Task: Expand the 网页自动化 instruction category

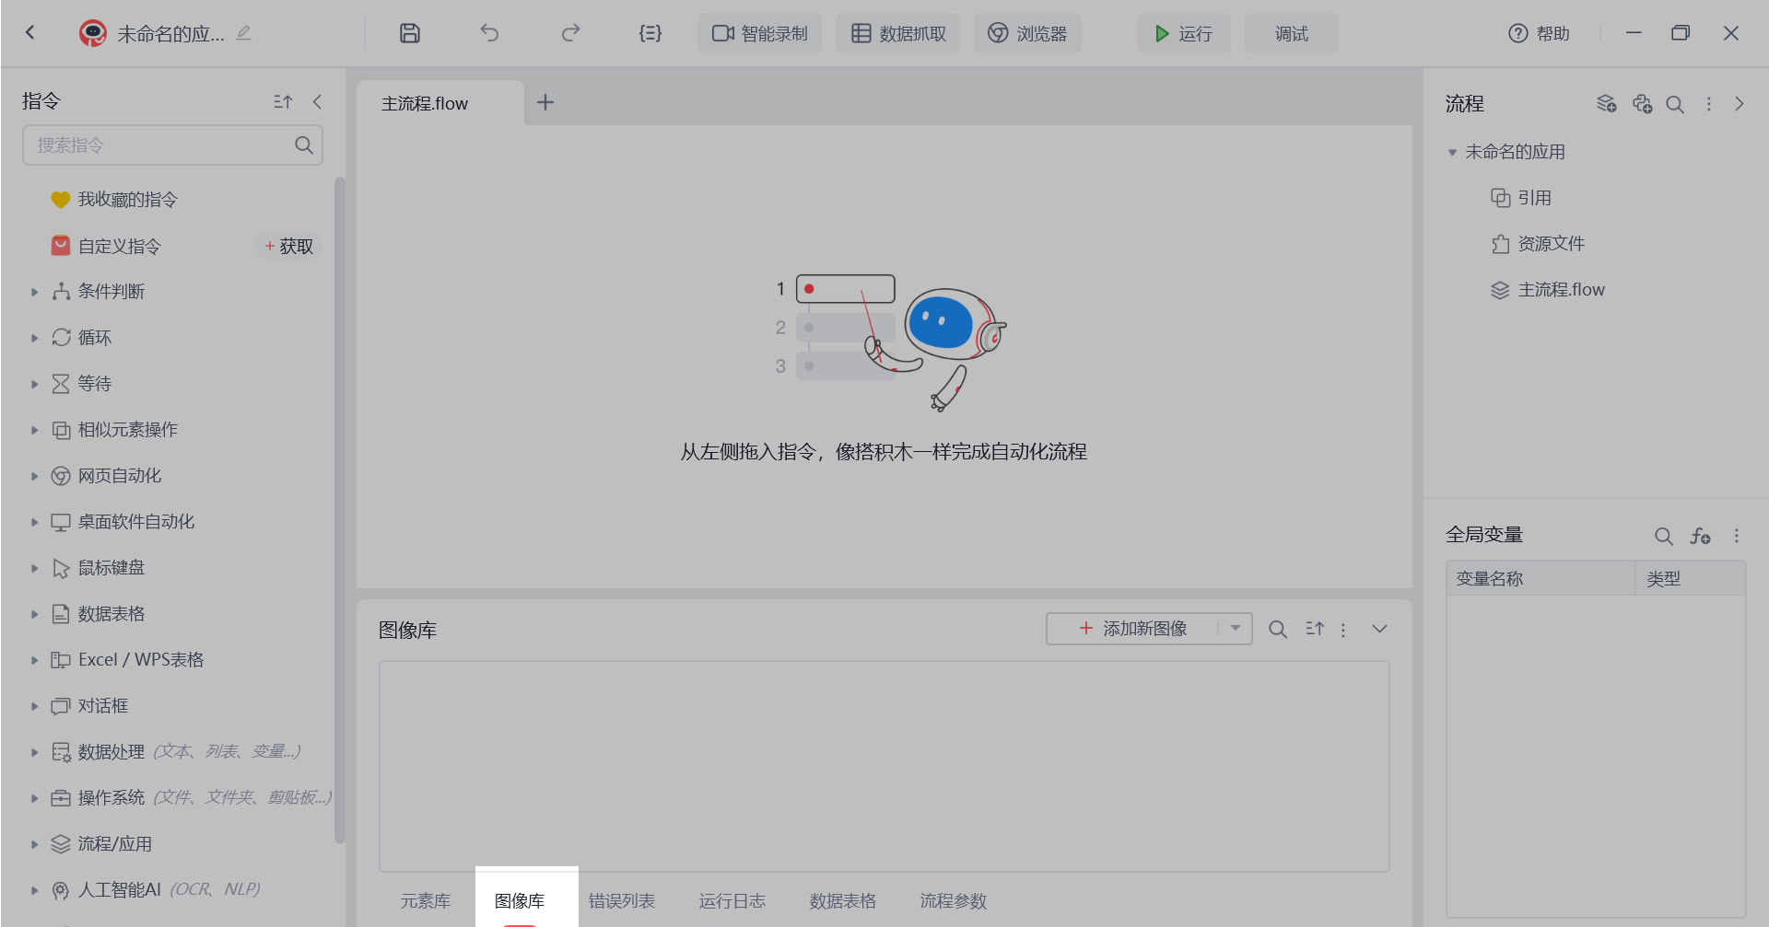Action: [x=35, y=476]
